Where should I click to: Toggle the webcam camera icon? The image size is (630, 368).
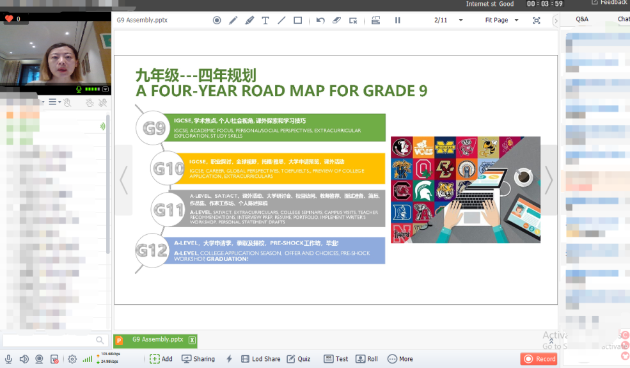(39, 359)
